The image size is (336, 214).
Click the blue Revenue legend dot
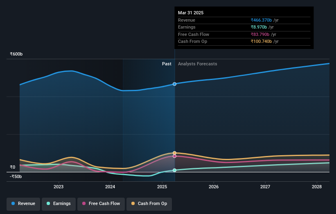pyautogui.click(x=13, y=203)
